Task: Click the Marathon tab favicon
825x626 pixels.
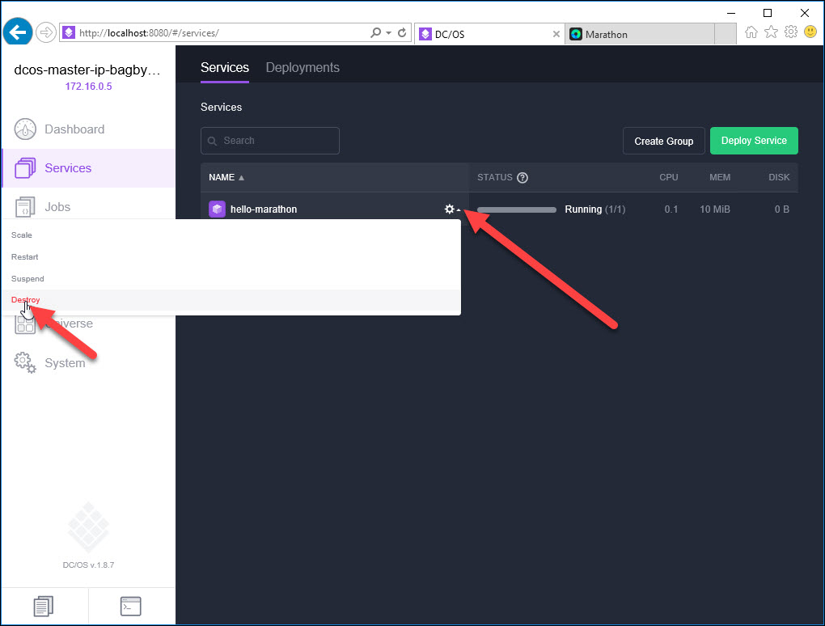Action: (576, 34)
